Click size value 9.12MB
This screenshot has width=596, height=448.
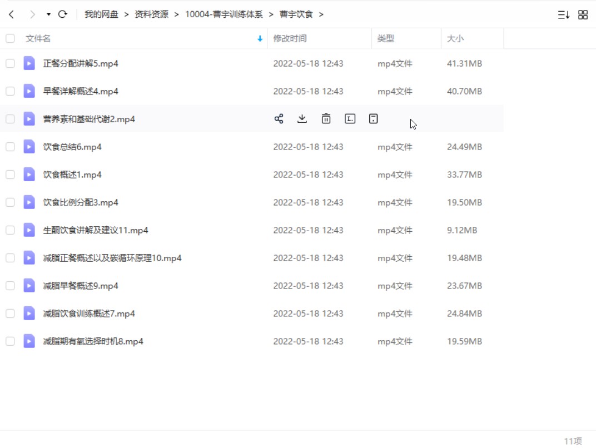click(462, 230)
